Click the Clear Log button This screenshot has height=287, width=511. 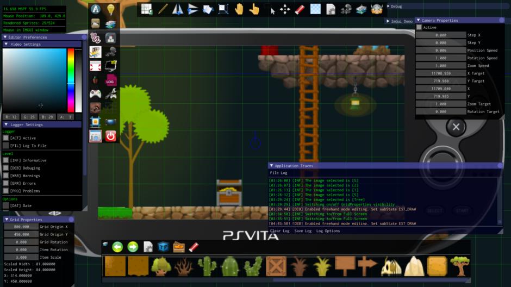click(279, 231)
